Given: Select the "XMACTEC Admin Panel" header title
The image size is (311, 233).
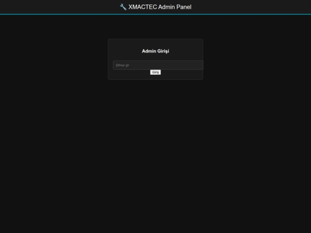Looking at the screenshot, I should point(160,7).
